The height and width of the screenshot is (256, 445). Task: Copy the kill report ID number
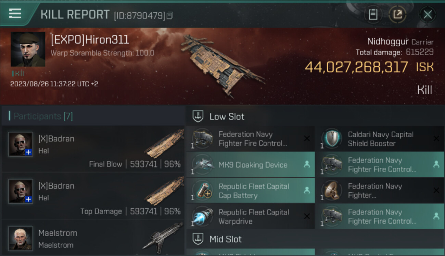pos(170,15)
